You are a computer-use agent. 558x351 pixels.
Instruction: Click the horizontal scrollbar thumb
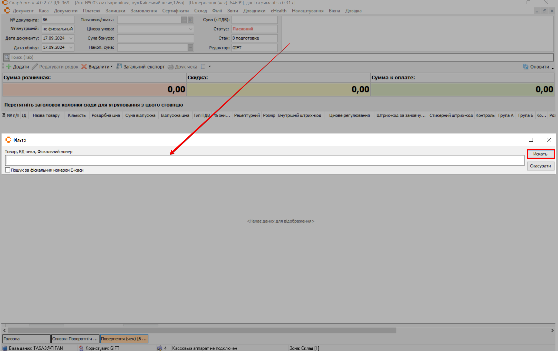pyautogui.click(x=202, y=331)
